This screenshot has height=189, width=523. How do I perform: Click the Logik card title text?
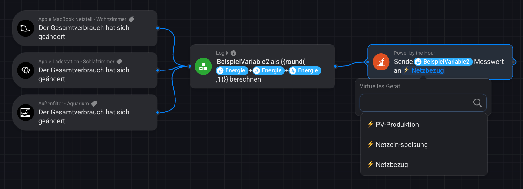tap(222, 53)
